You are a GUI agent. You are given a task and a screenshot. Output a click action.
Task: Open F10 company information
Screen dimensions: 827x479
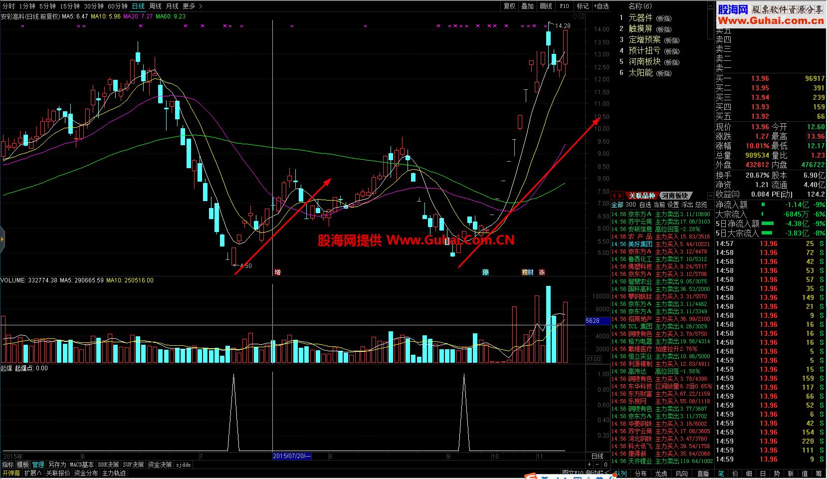click(x=565, y=6)
